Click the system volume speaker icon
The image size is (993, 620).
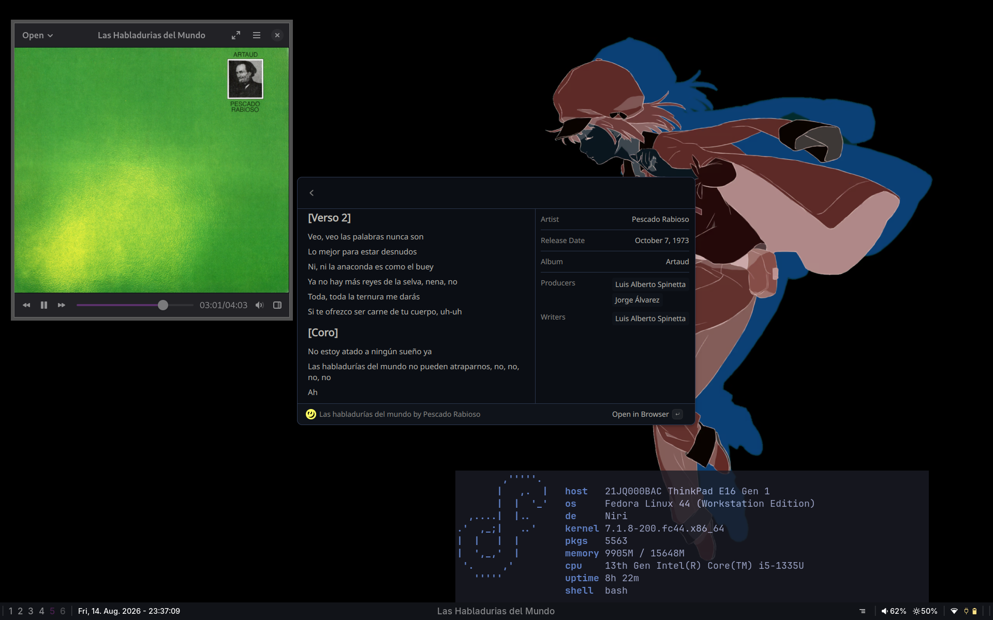coord(884,611)
